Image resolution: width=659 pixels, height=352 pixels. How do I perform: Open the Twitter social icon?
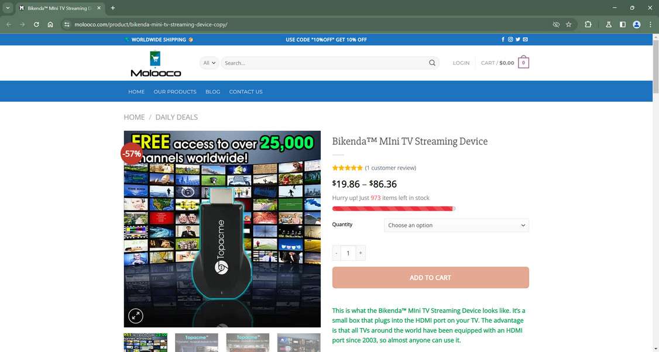tap(518, 40)
